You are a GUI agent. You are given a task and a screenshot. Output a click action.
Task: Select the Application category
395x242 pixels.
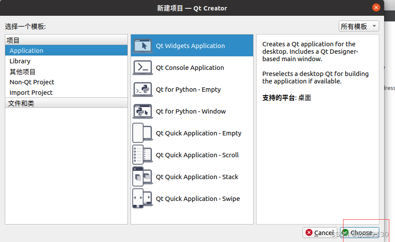(x=66, y=50)
